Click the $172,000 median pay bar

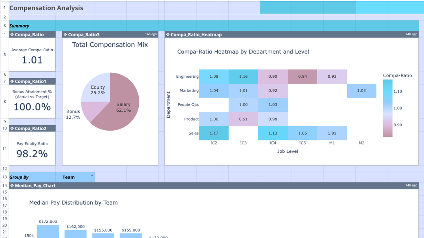[48, 231]
